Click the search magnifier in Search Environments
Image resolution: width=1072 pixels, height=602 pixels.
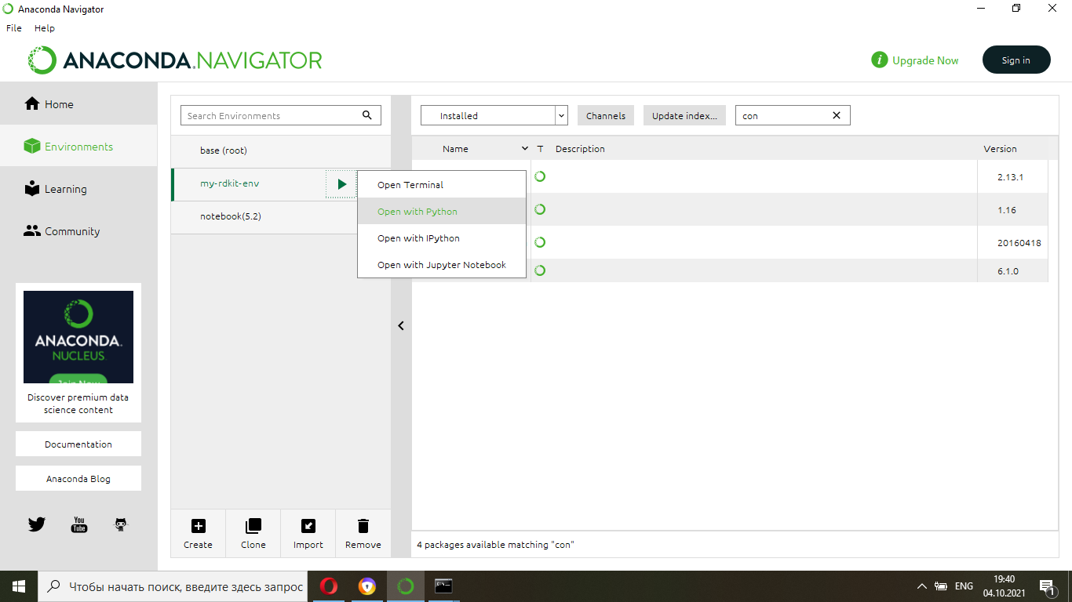pos(367,115)
